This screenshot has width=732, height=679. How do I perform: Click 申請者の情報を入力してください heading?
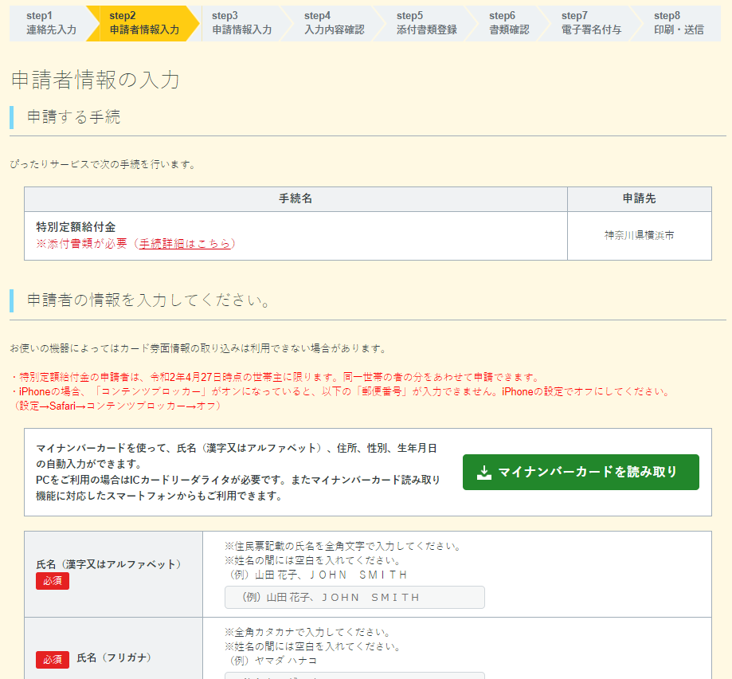(148, 300)
